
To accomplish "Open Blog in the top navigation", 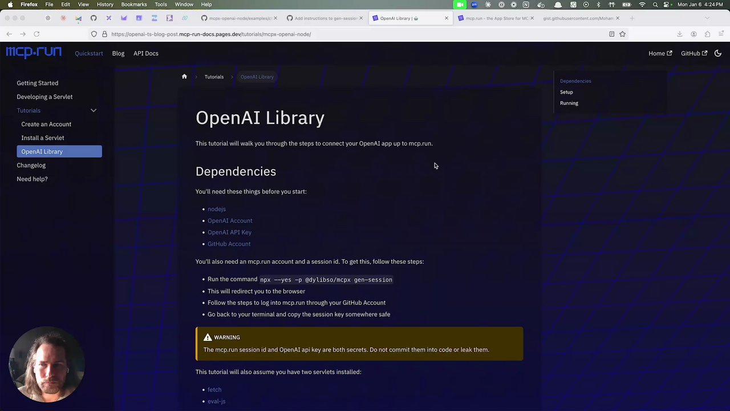I will (x=118, y=53).
